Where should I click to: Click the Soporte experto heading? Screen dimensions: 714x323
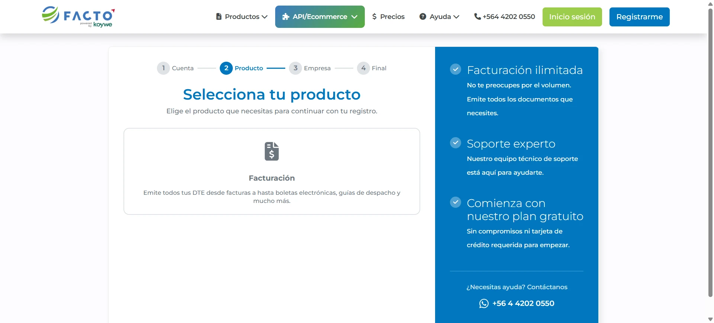(x=511, y=143)
